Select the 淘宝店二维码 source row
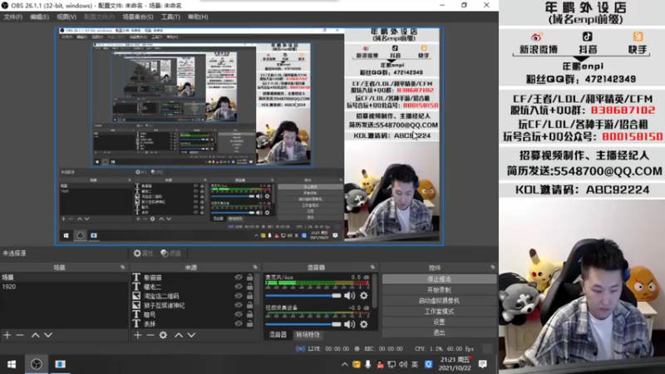This screenshot has width=665, height=374. [193, 296]
